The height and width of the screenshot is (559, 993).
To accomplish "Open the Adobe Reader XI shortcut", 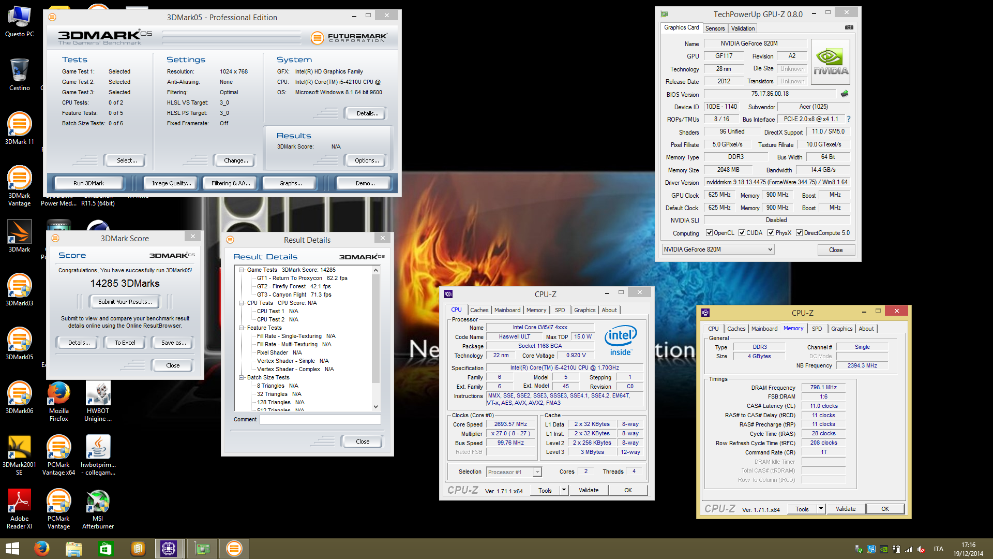I will click(19, 508).
